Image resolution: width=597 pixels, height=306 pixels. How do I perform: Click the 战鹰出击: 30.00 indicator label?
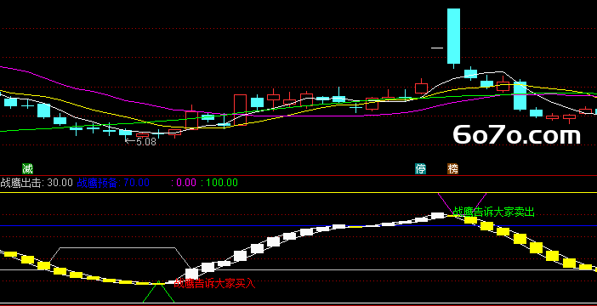click(37, 183)
